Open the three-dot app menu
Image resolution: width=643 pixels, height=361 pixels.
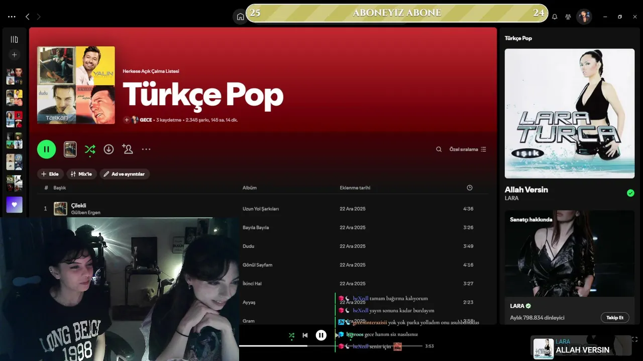point(12,17)
